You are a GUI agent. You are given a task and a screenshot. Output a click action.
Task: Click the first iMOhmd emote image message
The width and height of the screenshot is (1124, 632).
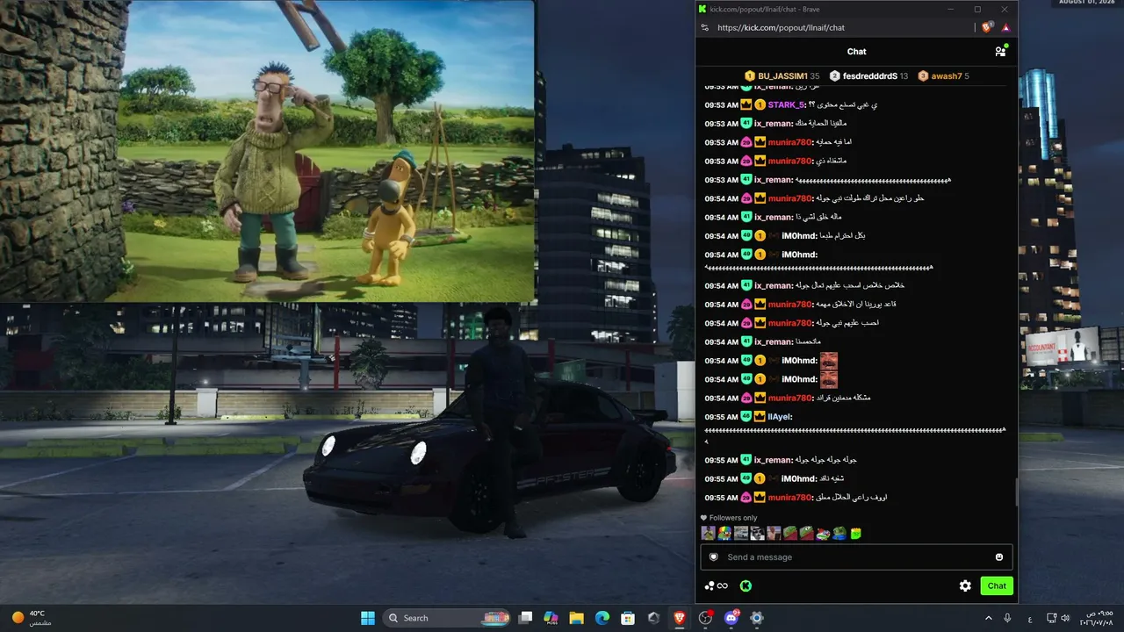828,361
